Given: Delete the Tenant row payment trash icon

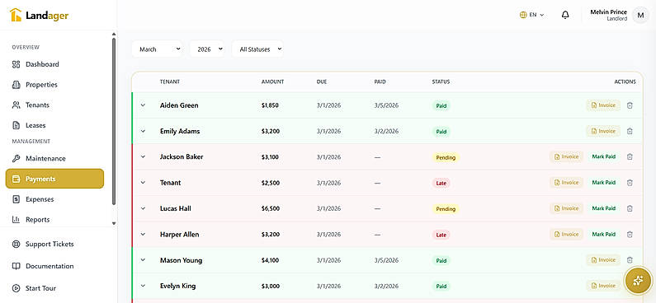Looking at the screenshot, I should coord(630,183).
